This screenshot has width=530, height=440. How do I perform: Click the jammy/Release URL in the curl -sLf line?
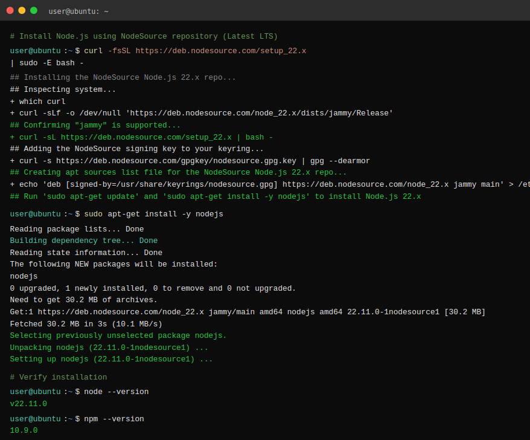pos(259,113)
